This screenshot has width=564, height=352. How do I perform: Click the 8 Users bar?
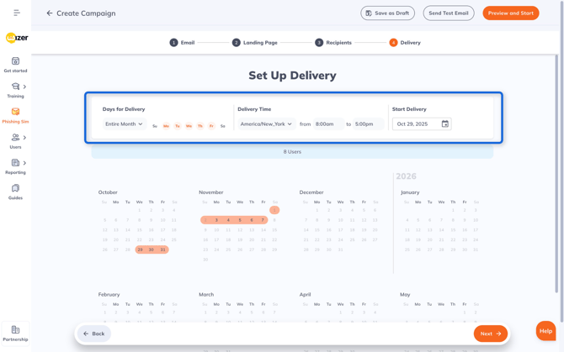pyautogui.click(x=292, y=152)
